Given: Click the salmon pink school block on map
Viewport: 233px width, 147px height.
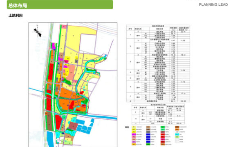Looking at the screenshot, I should [x=71, y=72].
